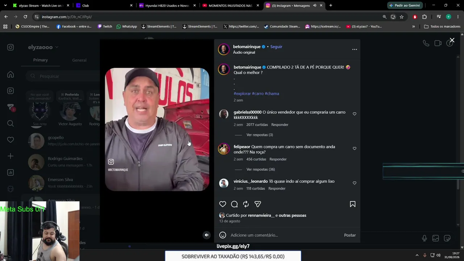Switch to the elyzao Stream browser tab
This screenshot has width=464, height=261.
click(41, 5)
